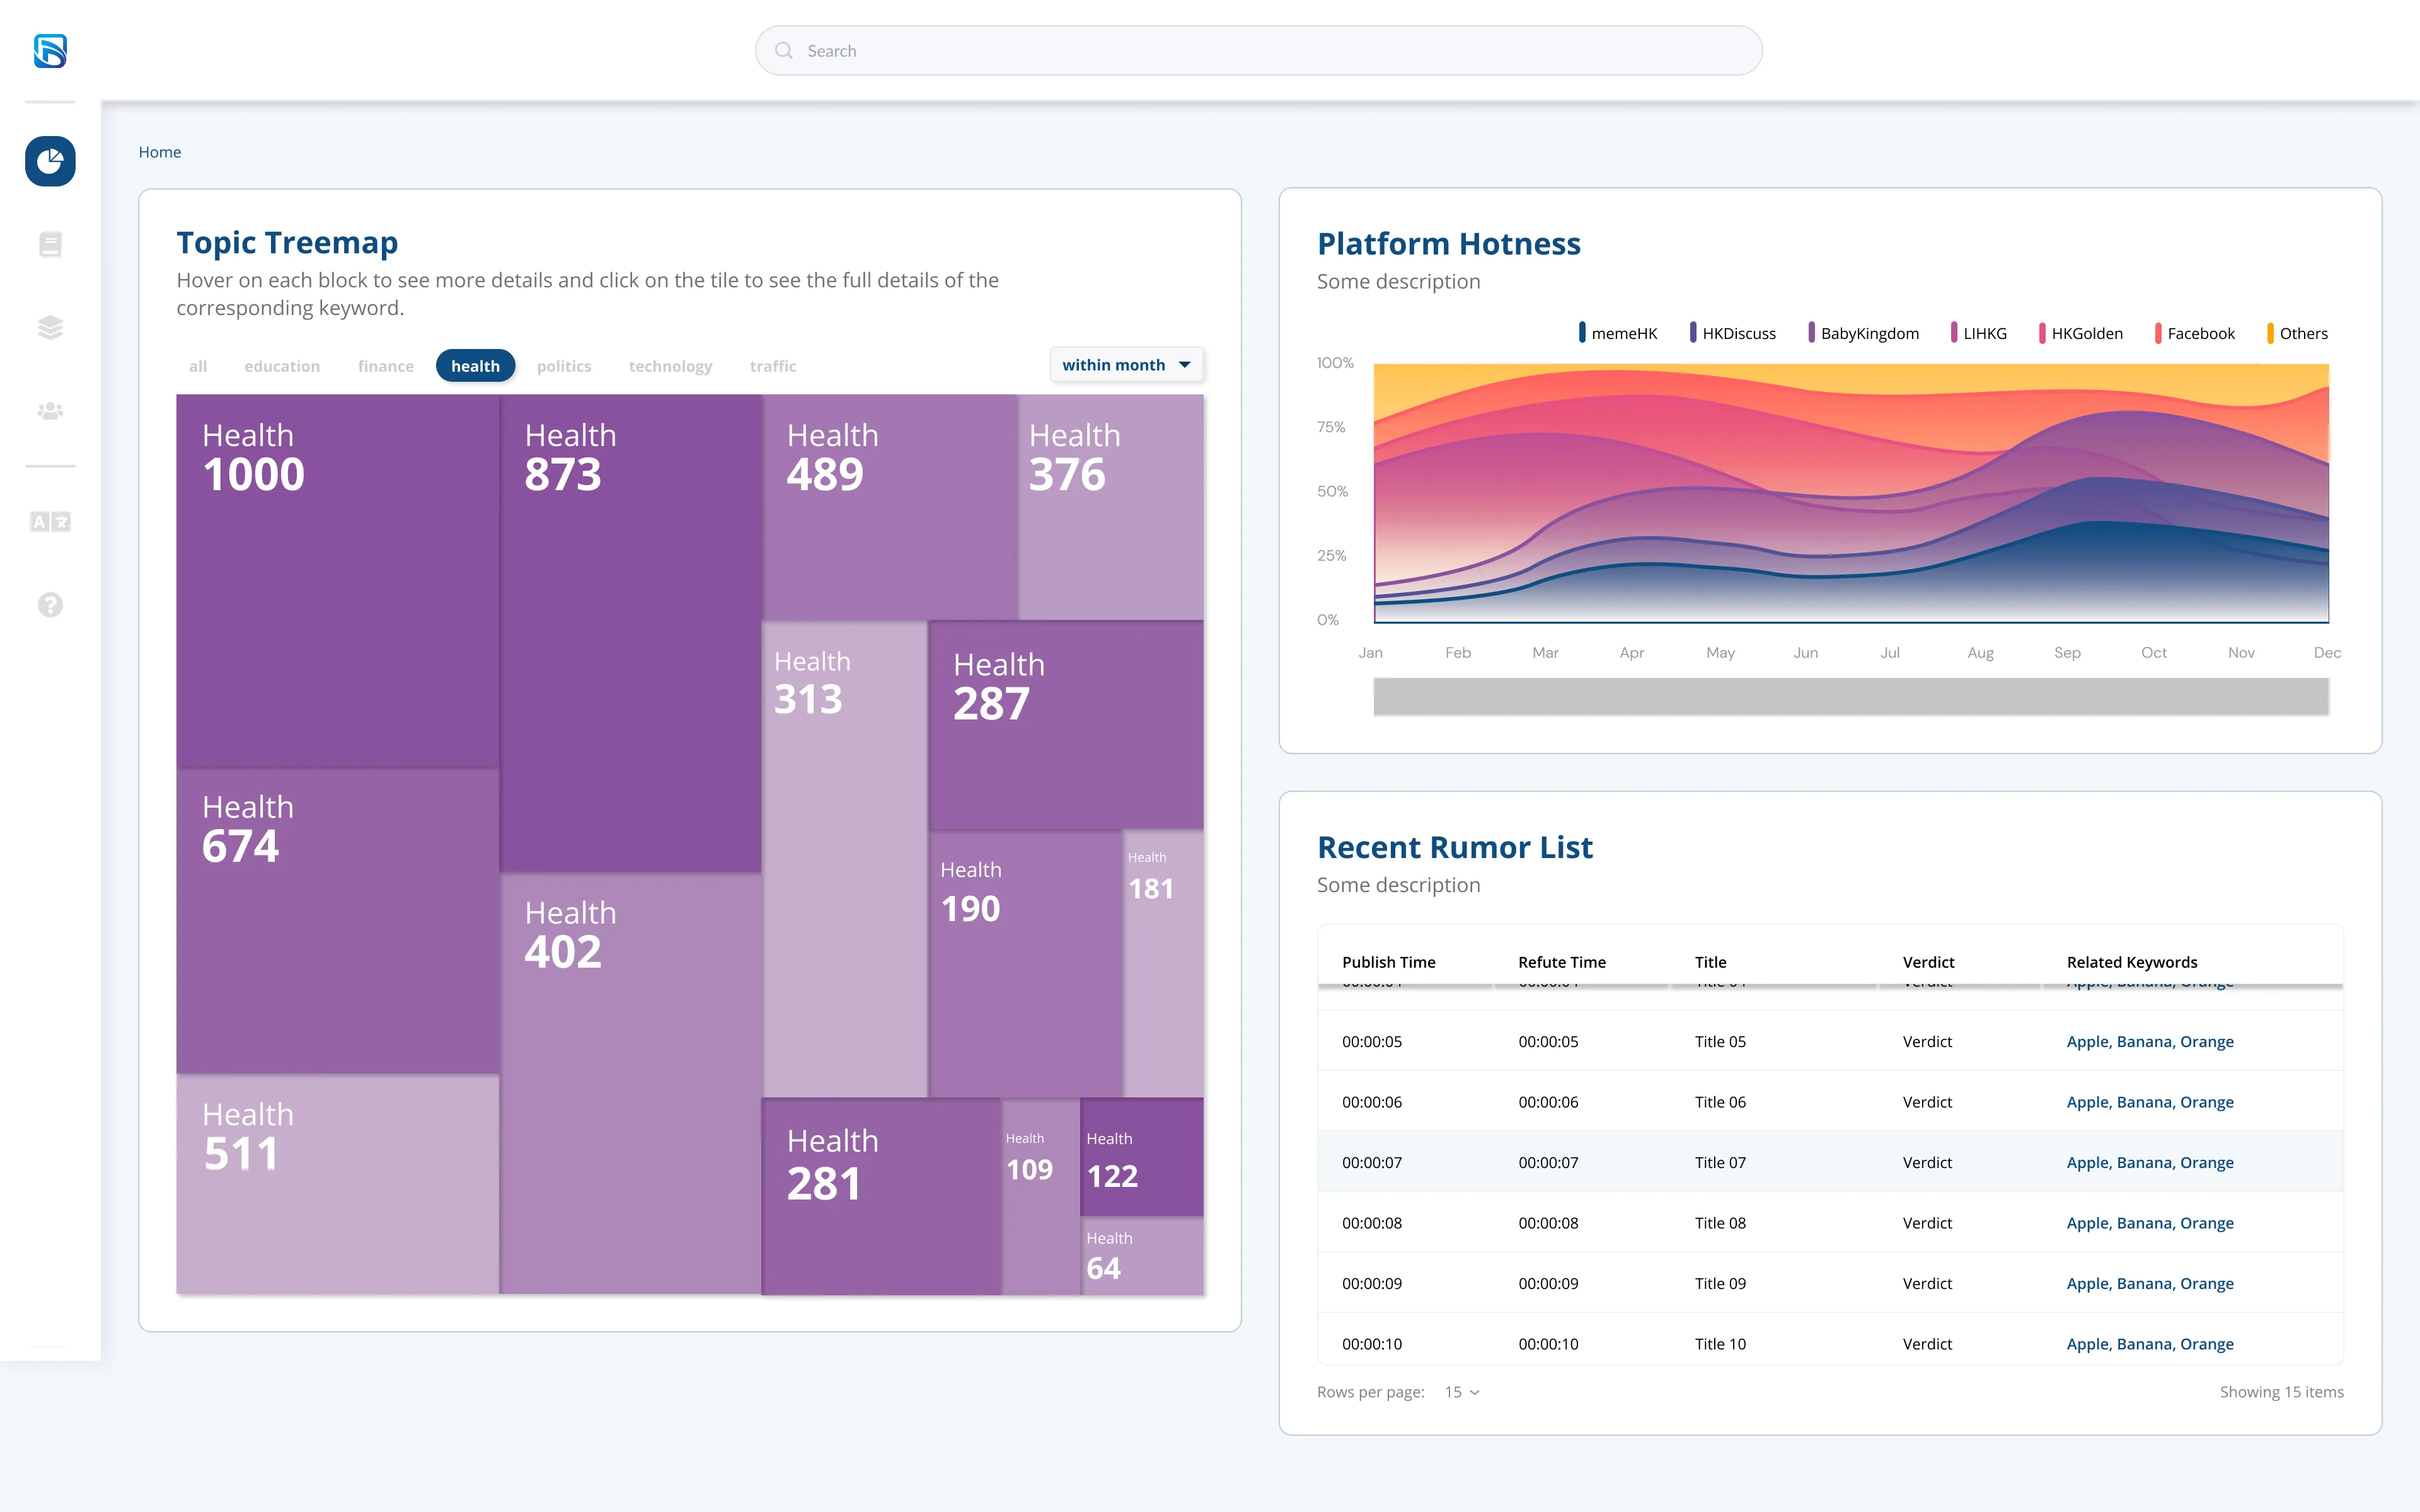Image resolution: width=2420 pixels, height=1512 pixels.
Task: Click the language translate icon in sidebar
Action: [50, 521]
